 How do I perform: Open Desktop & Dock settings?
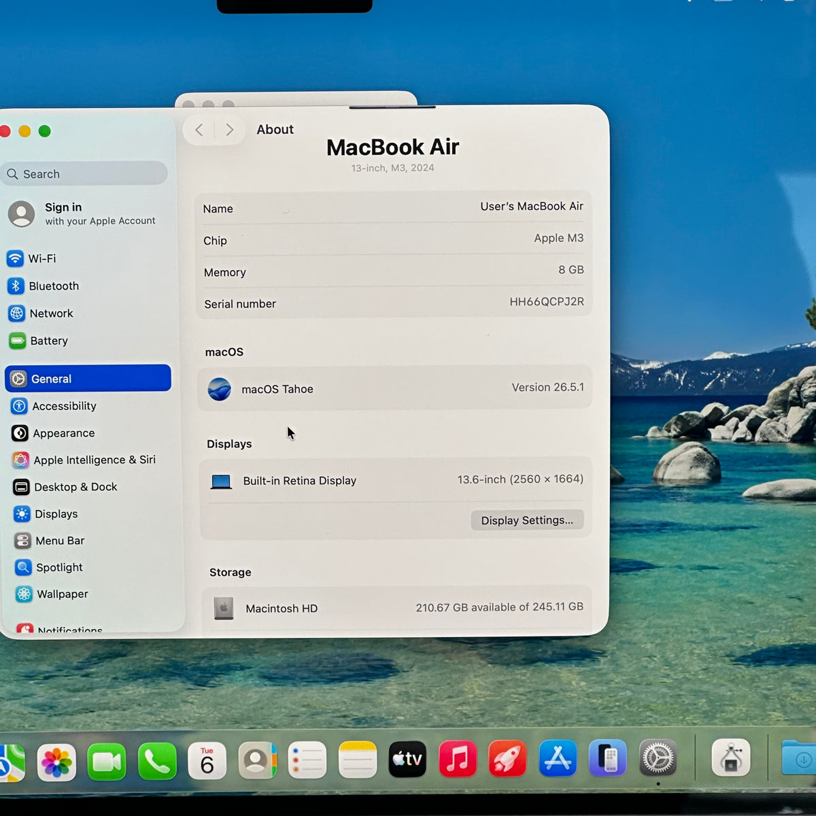[x=66, y=487]
